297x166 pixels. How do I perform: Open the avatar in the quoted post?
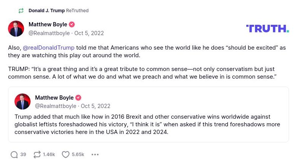tap(23, 102)
